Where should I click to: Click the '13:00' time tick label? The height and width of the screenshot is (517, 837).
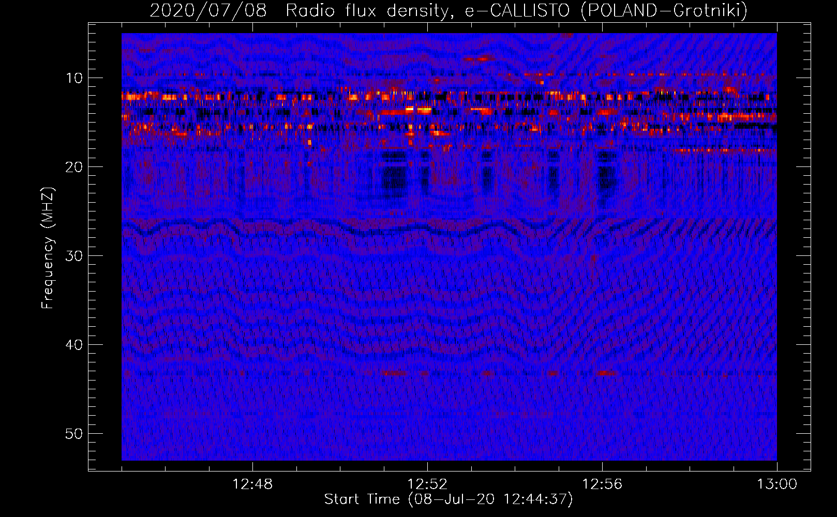pos(777,484)
